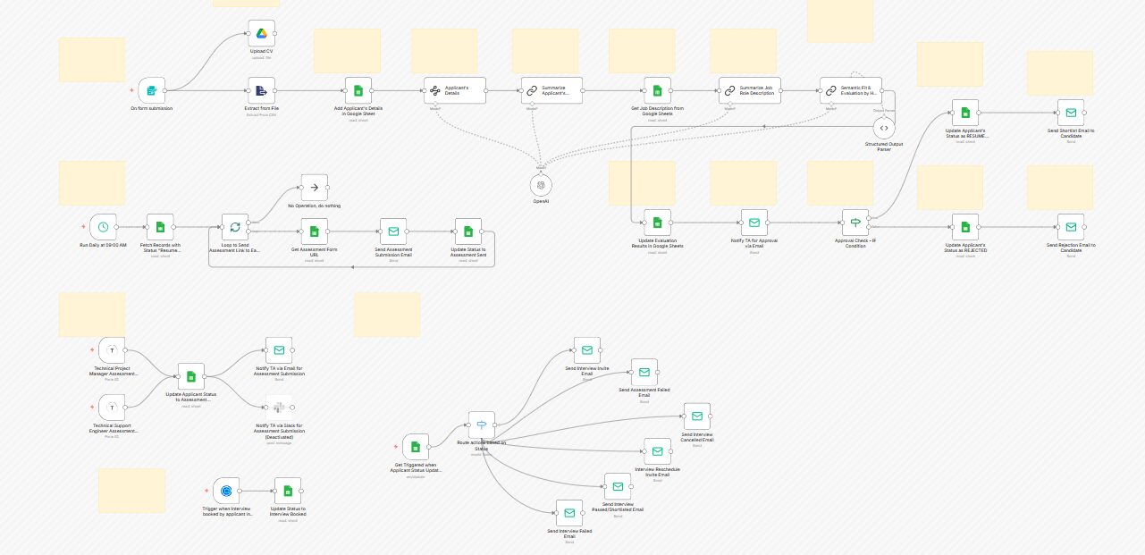Select Technical Support Engineer Assessment Typeform trigger

[112, 408]
